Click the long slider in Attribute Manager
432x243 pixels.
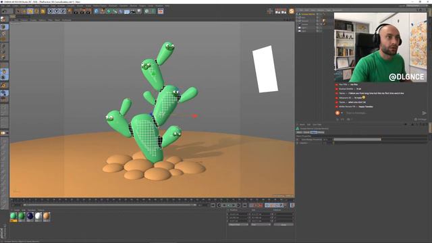click(x=380, y=140)
